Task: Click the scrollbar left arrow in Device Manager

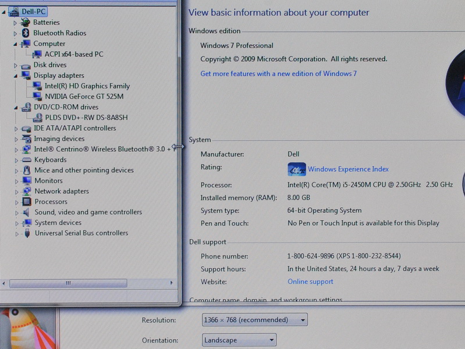Action: click(4, 283)
